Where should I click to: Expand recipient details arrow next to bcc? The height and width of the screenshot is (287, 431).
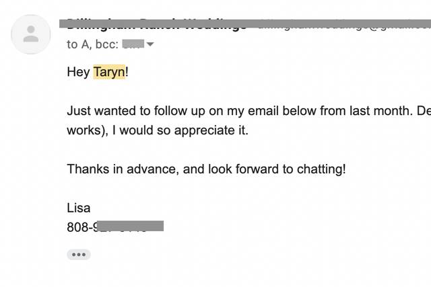click(x=150, y=44)
